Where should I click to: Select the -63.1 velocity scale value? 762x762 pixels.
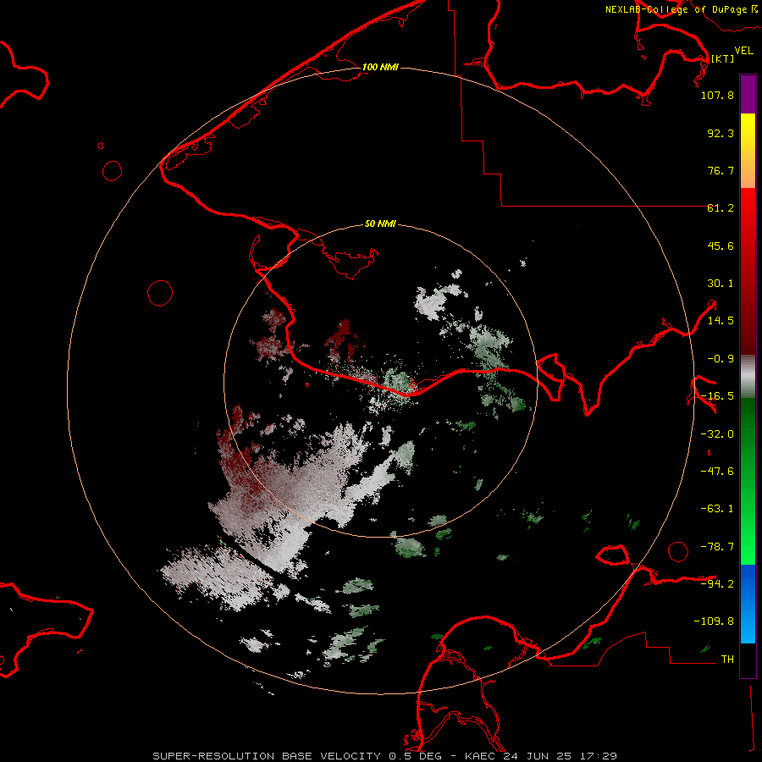click(717, 509)
